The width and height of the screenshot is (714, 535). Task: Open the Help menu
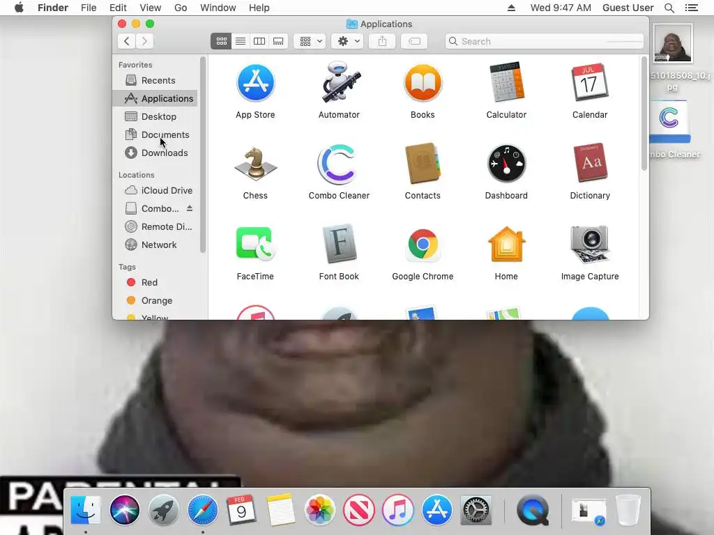pyautogui.click(x=259, y=8)
